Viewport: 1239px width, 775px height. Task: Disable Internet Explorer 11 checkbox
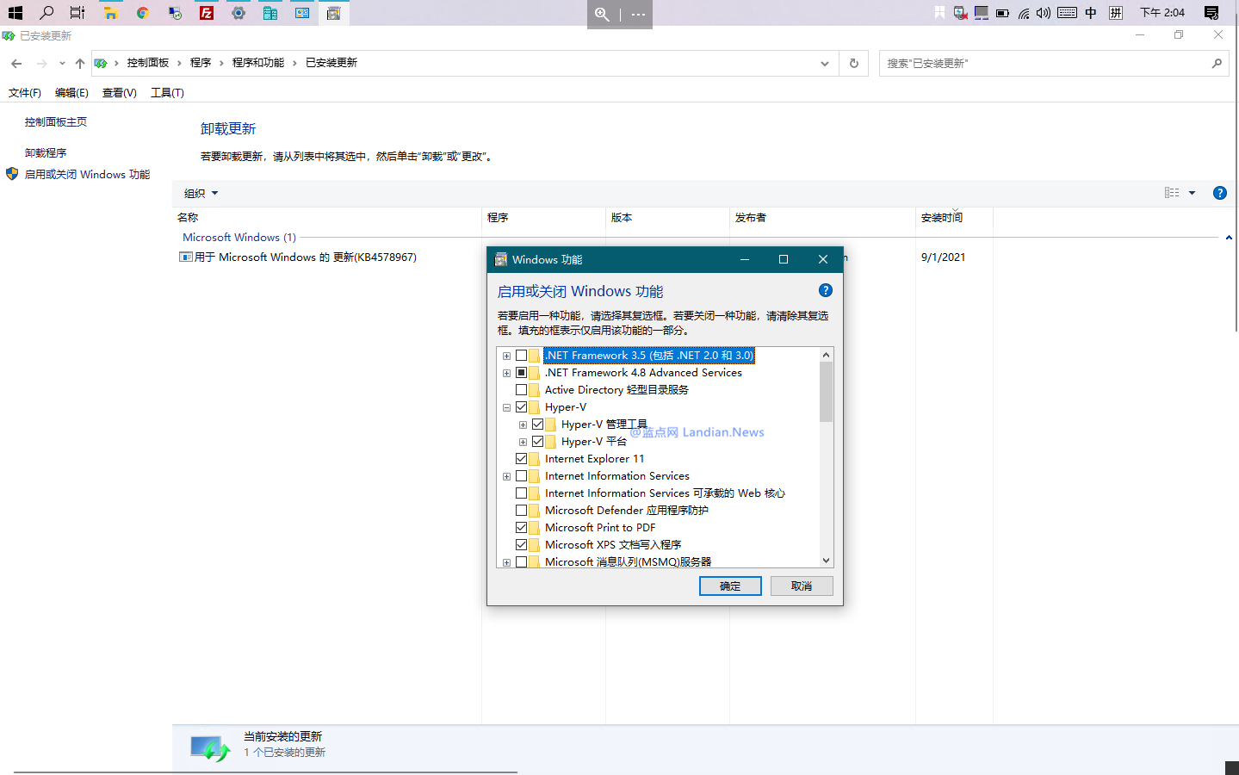(521, 459)
